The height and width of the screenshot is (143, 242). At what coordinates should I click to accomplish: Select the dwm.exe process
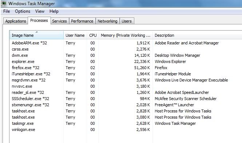click(x=20, y=55)
